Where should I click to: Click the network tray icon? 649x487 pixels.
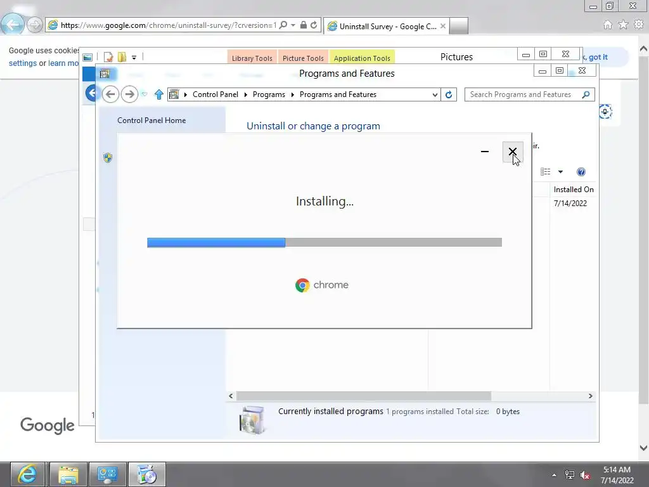(570, 475)
